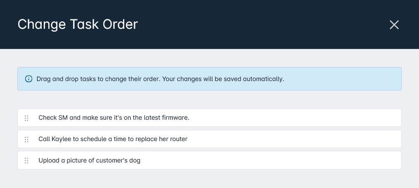Screen dimensions: 419x188
Task: Select the Call Kaylee router task row
Action: coord(210,139)
